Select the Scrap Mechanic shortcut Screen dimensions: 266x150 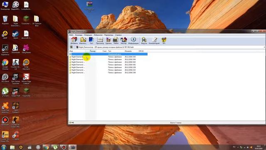click(26, 65)
